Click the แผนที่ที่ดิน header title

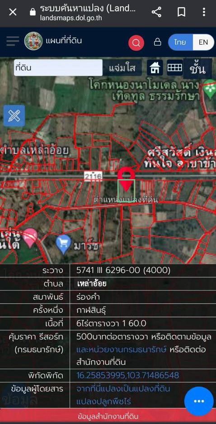[x=64, y=41]
